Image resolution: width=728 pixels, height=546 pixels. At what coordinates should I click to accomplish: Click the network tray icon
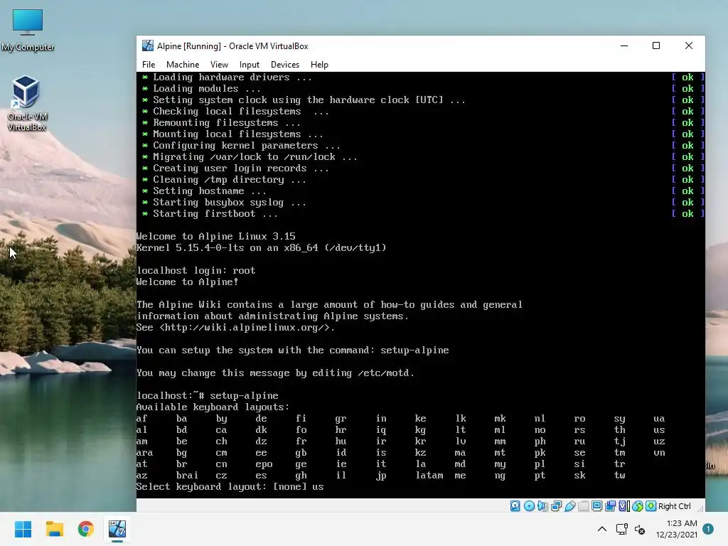[x=621, y=529]
